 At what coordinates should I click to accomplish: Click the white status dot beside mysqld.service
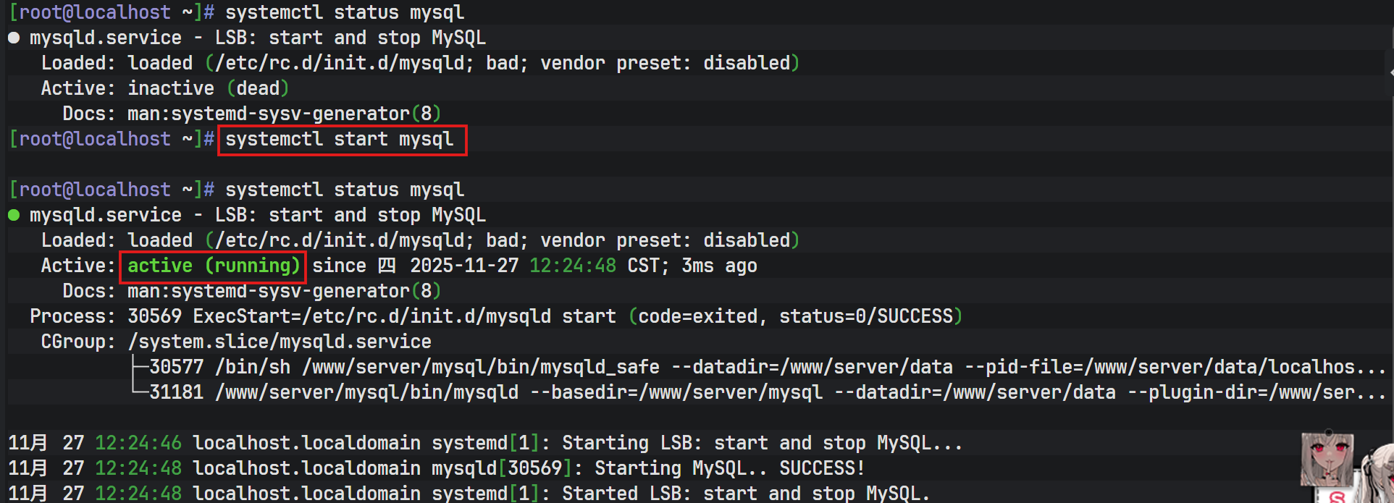[14, 38]
